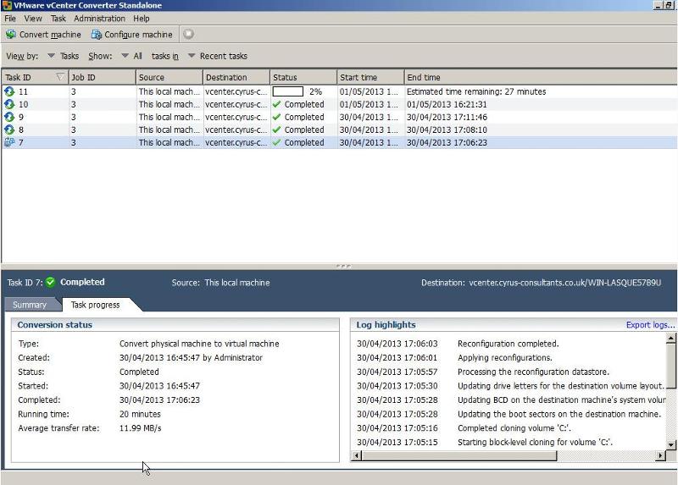
Task: Click the Configure machine toolbar icon
Action: (x=96, y=34)
